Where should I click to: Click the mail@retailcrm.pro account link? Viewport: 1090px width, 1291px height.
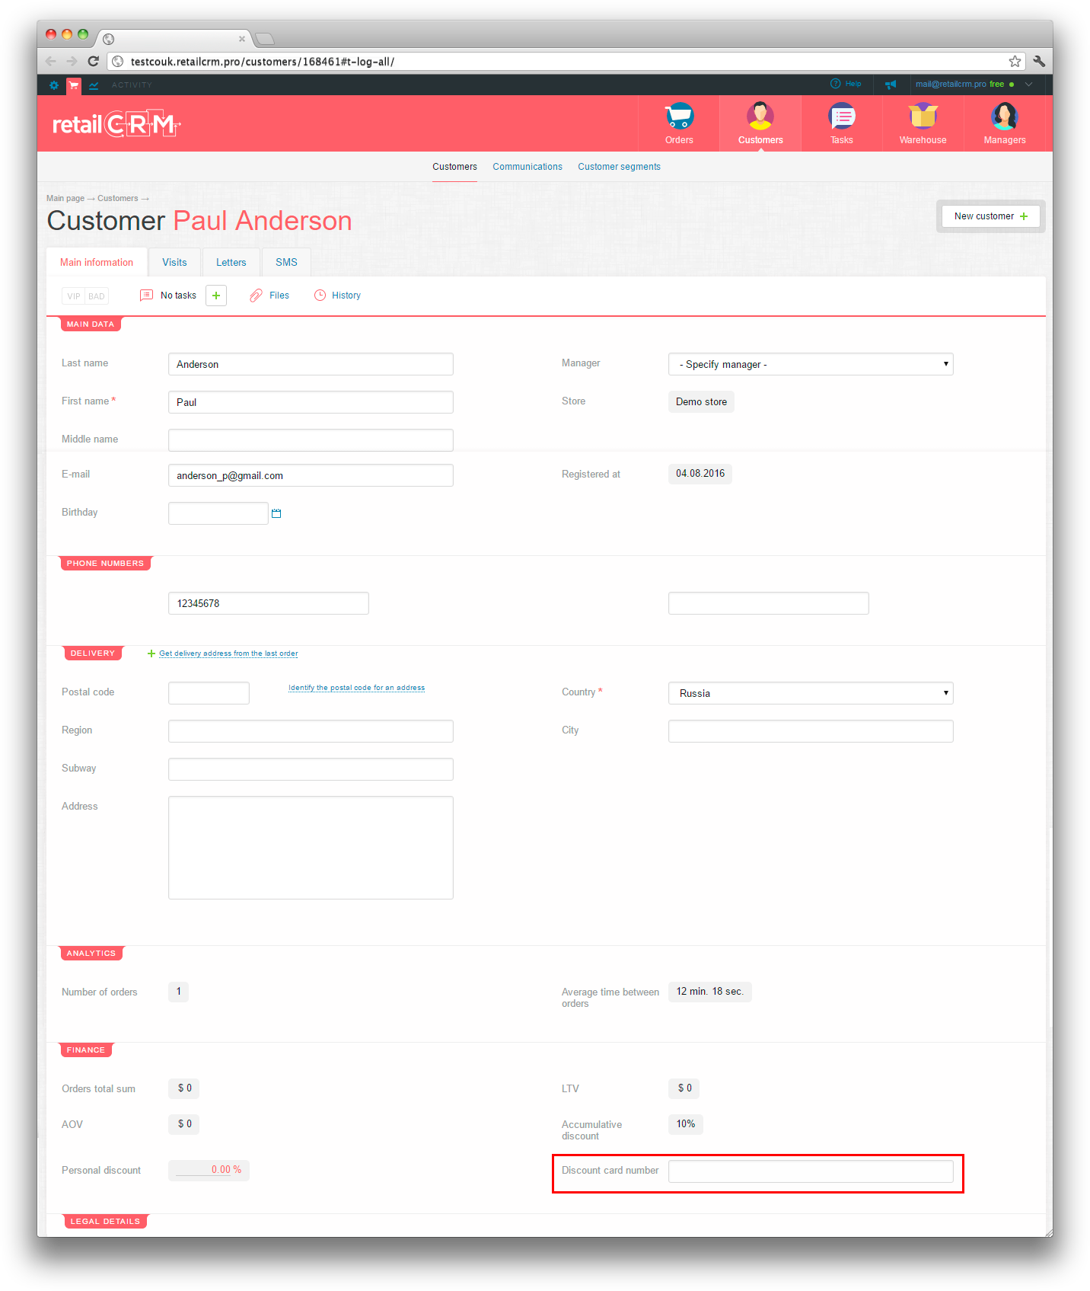[951, 84]
